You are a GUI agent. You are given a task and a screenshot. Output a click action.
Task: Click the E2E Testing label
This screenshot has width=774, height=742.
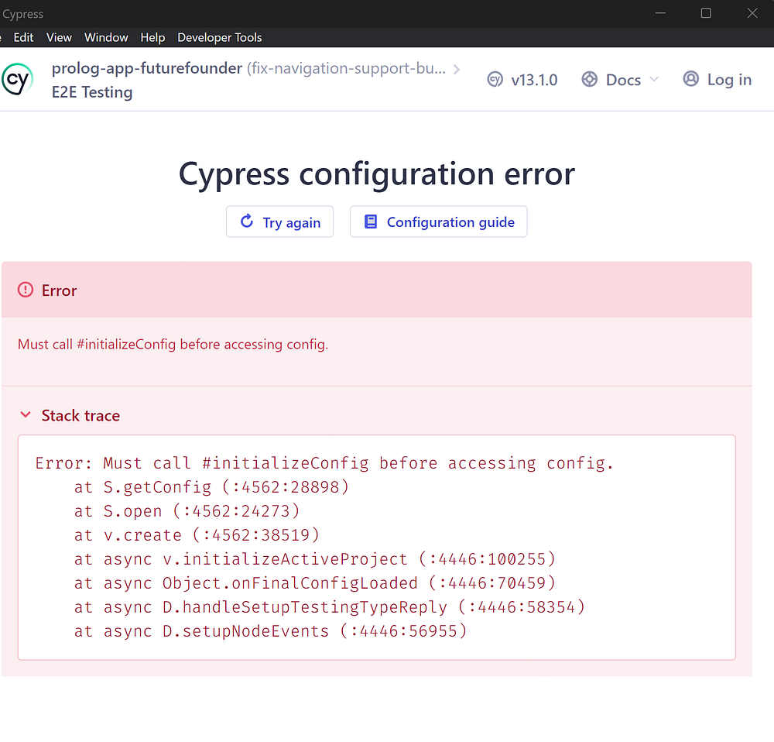tap(92, 92)
